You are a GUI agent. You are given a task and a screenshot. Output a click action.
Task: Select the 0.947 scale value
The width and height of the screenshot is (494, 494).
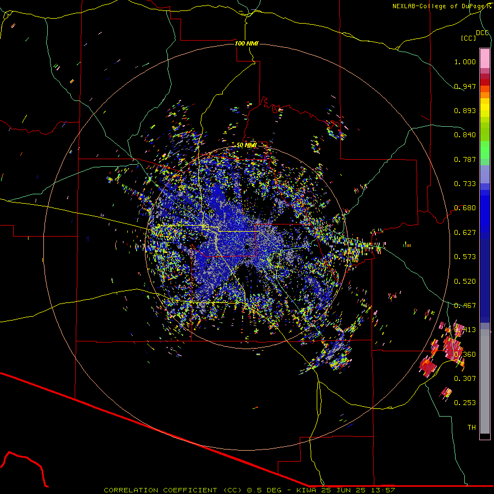[x=465, y=86]
